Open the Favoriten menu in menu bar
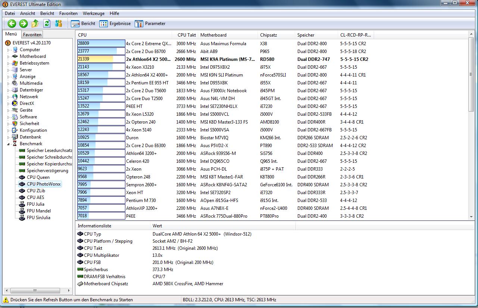The height and width of the screenshot is (308, 478). click(68, 13)
